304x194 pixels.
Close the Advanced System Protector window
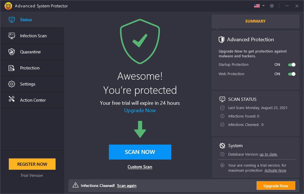(x=297, y=6)
